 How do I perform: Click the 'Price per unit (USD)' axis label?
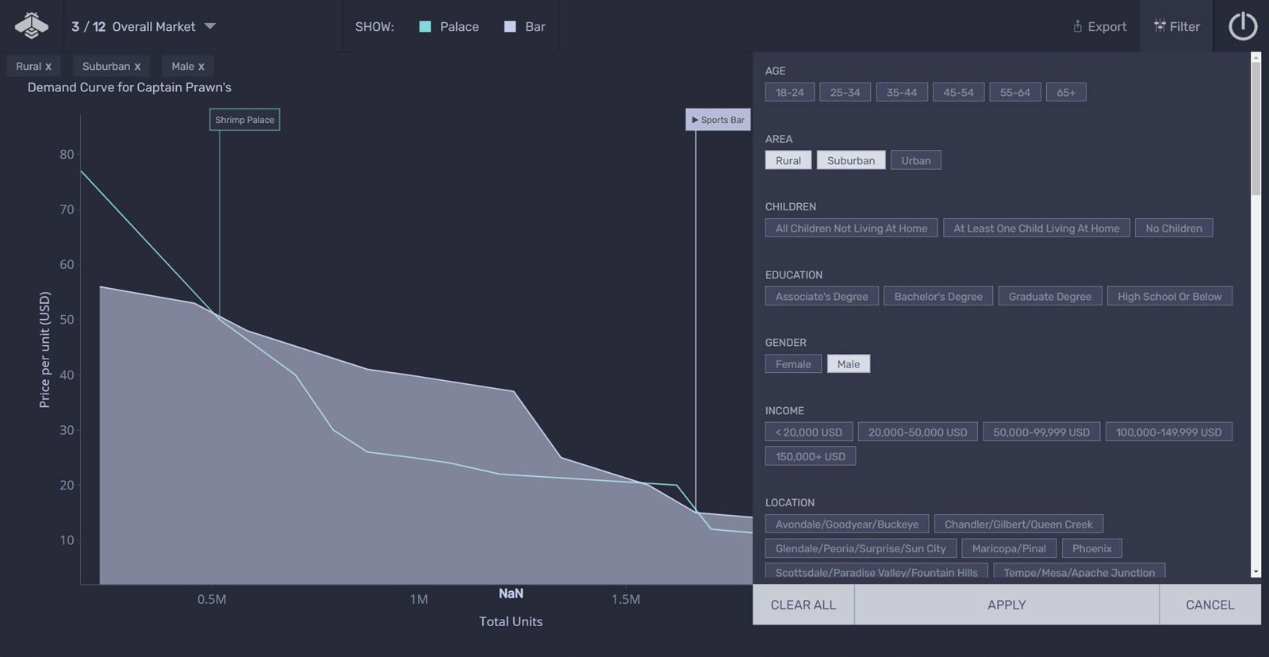[x=44, y=350]
